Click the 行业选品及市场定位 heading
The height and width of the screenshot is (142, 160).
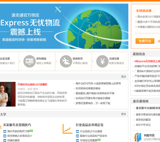click(90, 125)
